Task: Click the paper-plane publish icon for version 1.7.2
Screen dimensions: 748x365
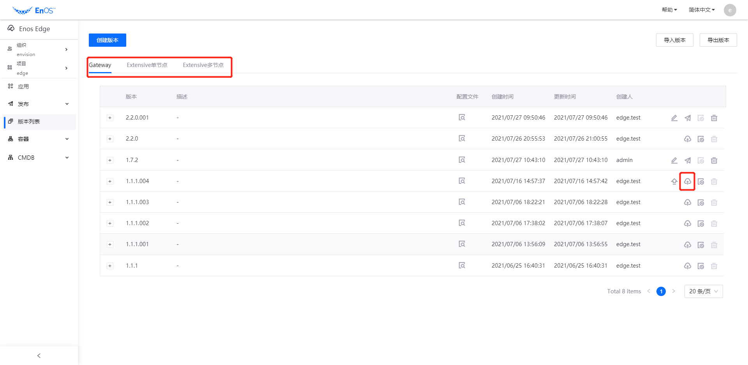Action: 688,160
